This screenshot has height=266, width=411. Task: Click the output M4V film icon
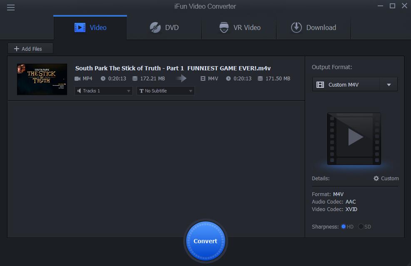coord(203,79)
